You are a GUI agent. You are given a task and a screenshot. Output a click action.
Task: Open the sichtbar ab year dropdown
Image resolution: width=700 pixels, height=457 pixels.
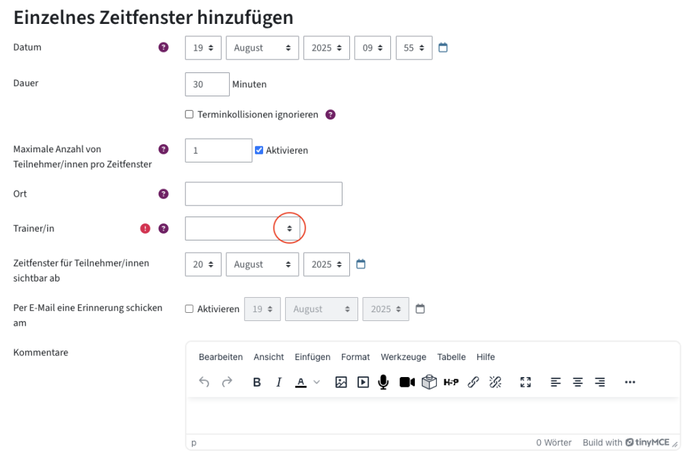click(x=327, y=264)
